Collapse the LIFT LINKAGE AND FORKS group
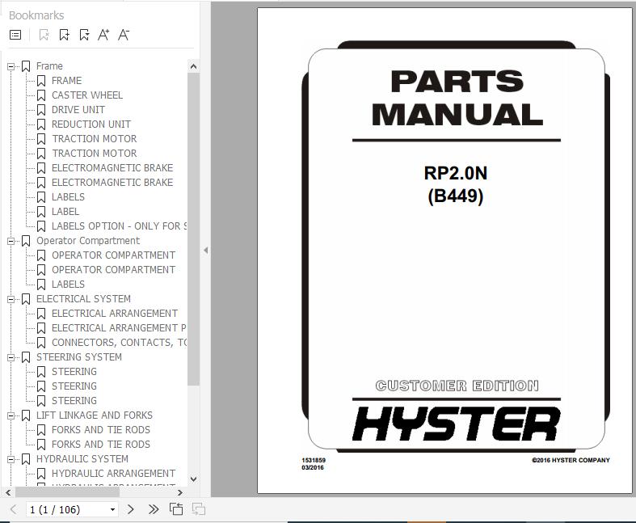The width and height of the screenshot is (636, 523). pos(11,415)
